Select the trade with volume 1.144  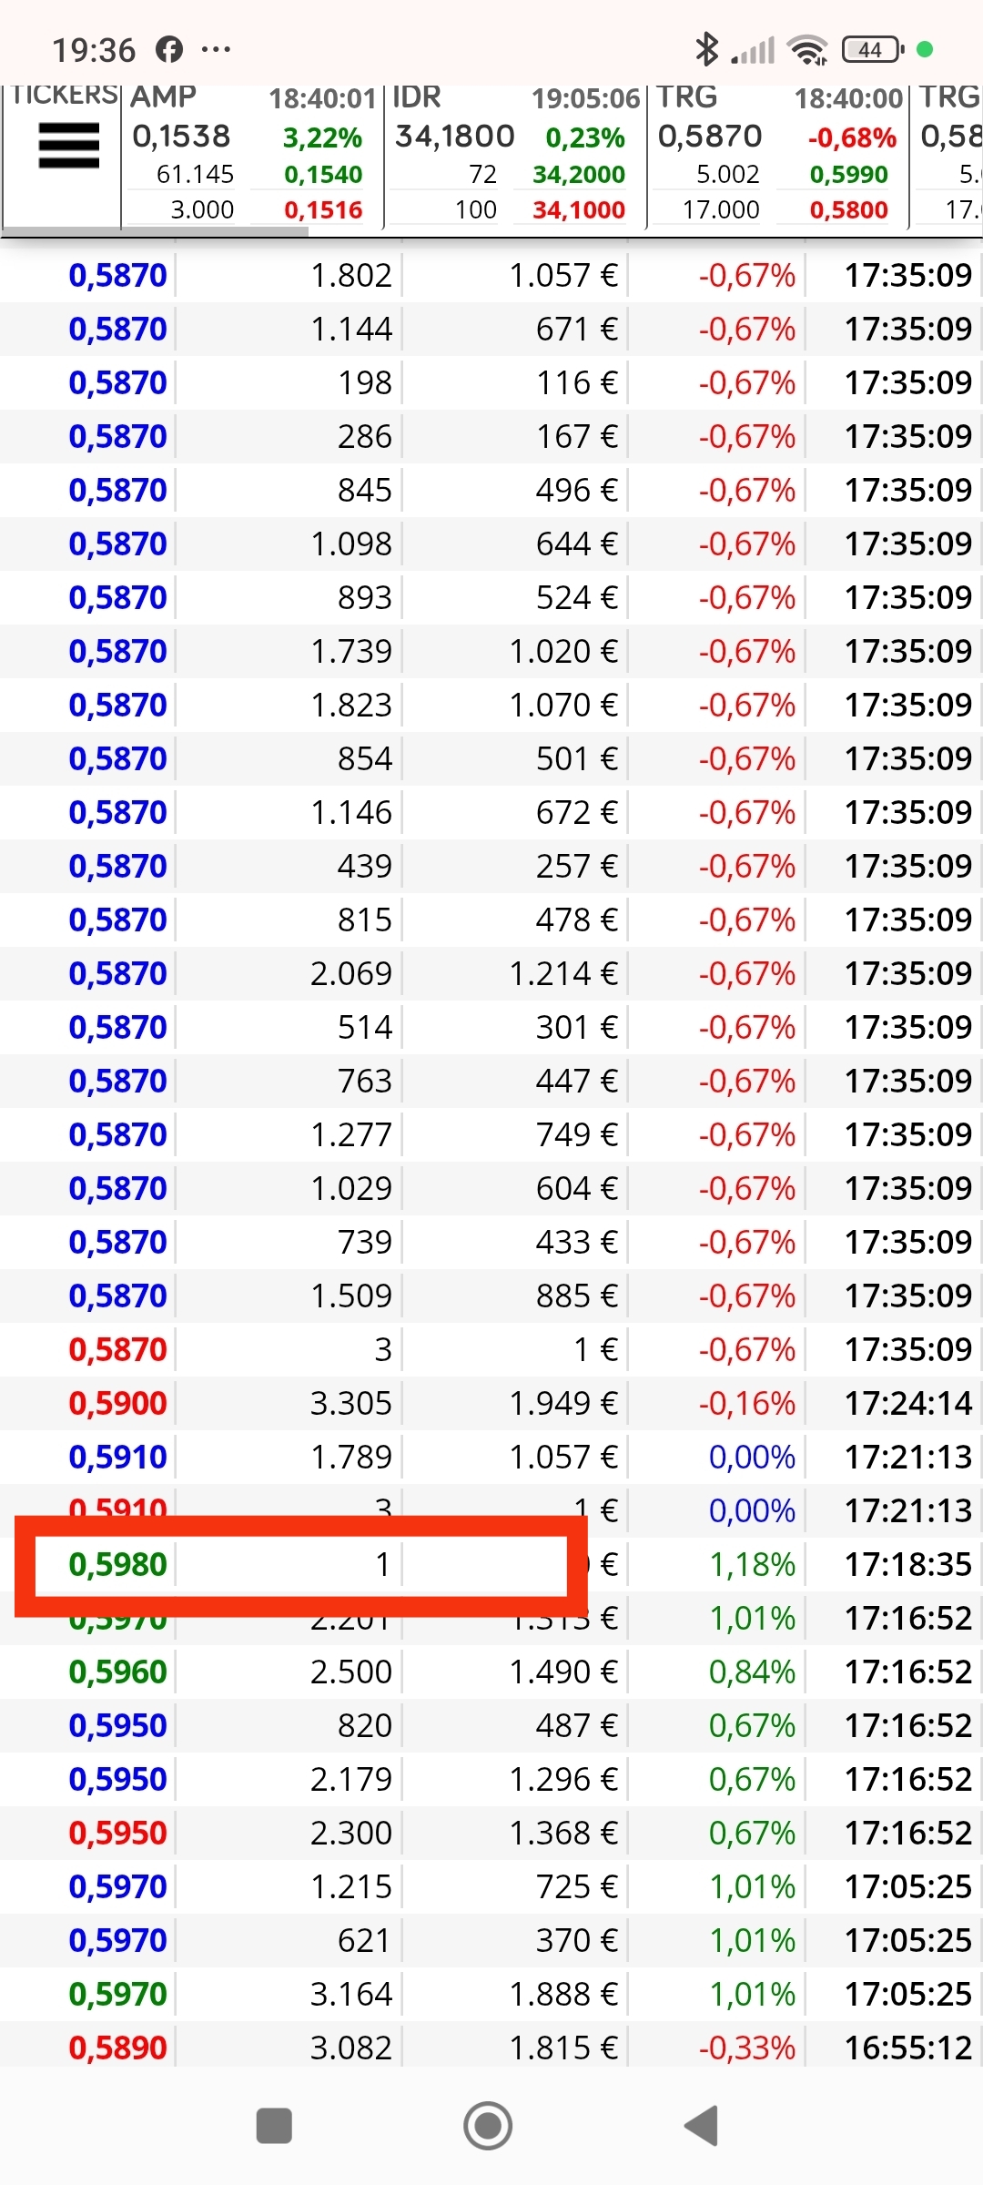[x=491, y=329]
